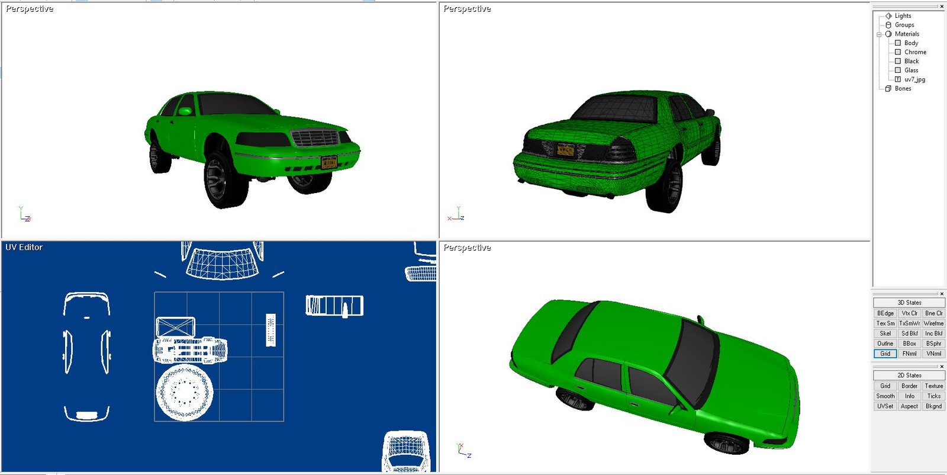Click the axis gizmo in top-right viewport

click(456, 214)
